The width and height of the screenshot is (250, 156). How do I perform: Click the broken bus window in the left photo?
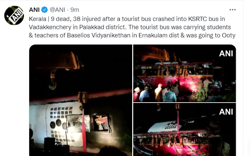pyautogui.click(x=101, y=123)
